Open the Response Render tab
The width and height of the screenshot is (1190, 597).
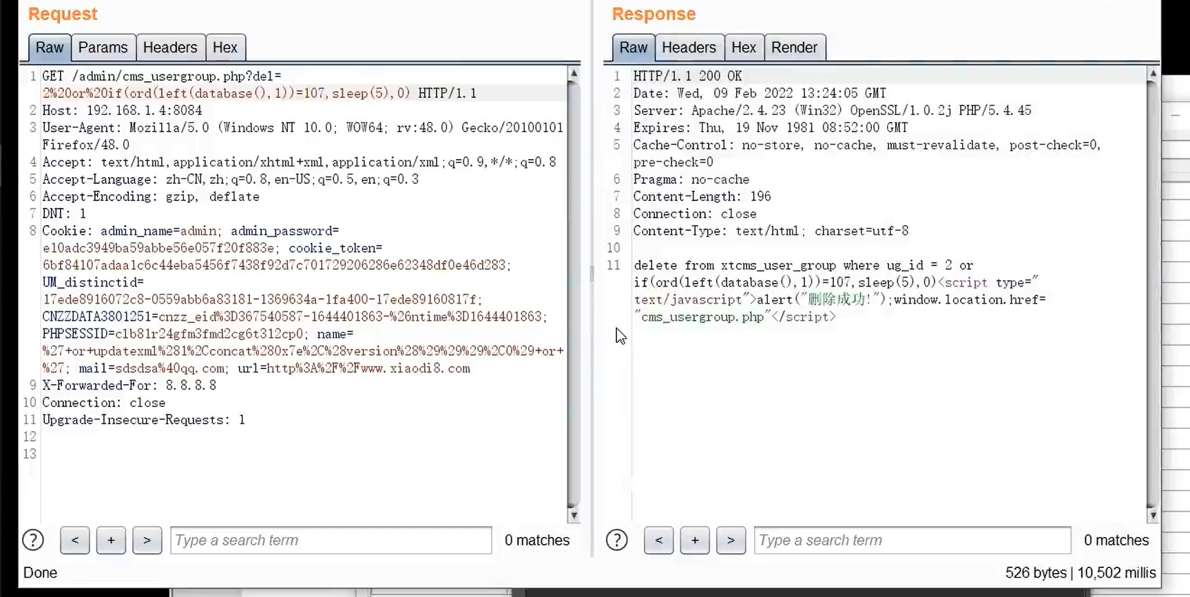(795, 48)
